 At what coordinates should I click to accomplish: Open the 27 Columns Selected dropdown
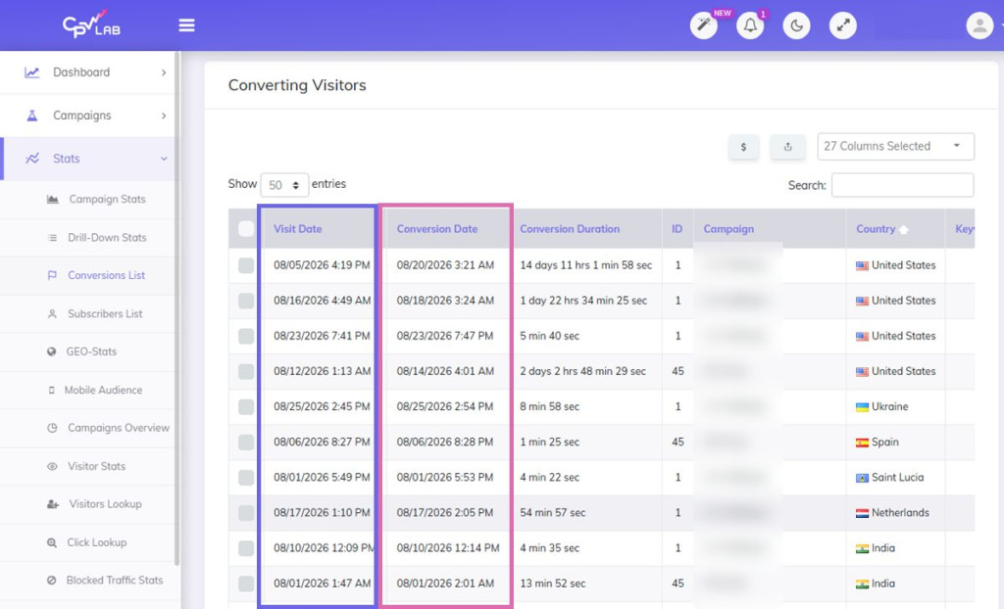point(895,147)
